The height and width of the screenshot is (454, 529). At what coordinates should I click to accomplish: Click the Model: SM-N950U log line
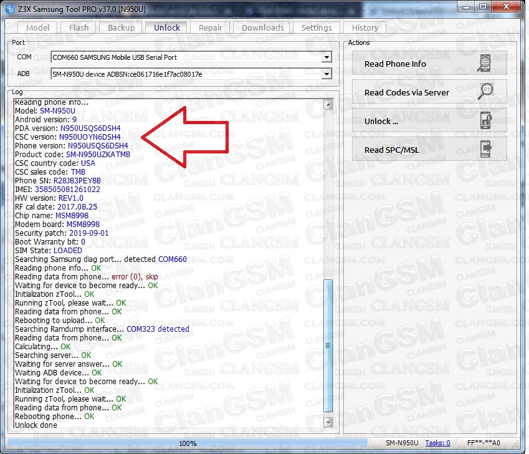pos(45,111)
